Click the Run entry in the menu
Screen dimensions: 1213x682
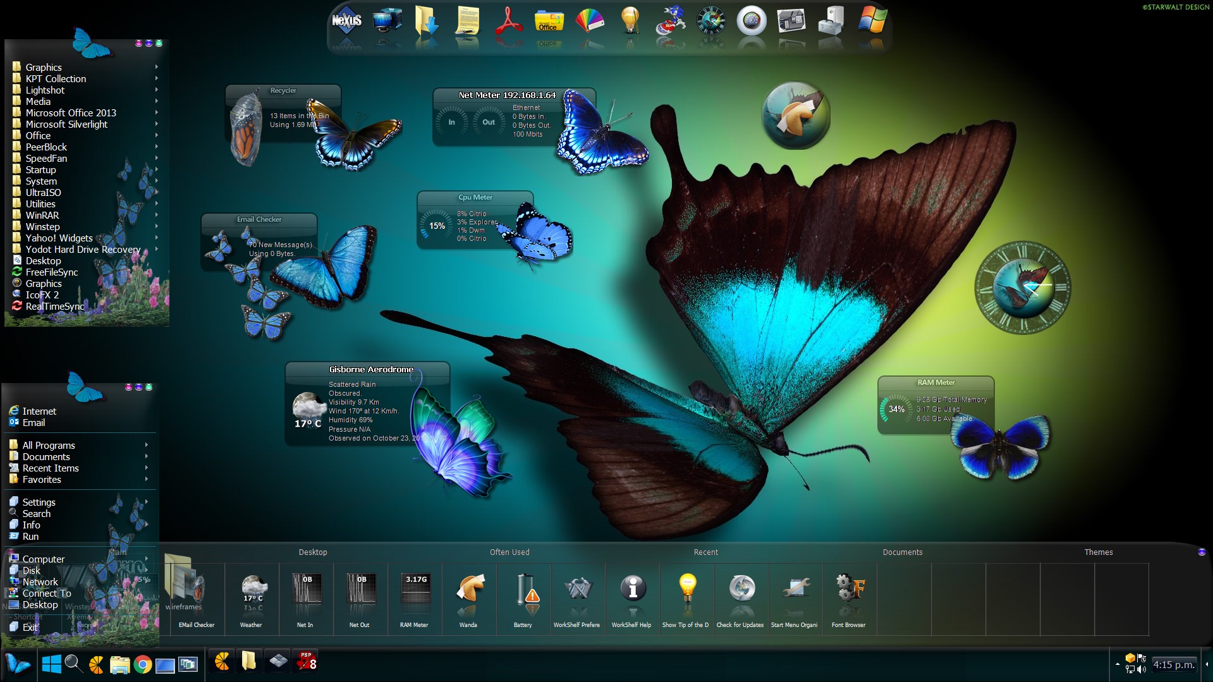[30, 537]
